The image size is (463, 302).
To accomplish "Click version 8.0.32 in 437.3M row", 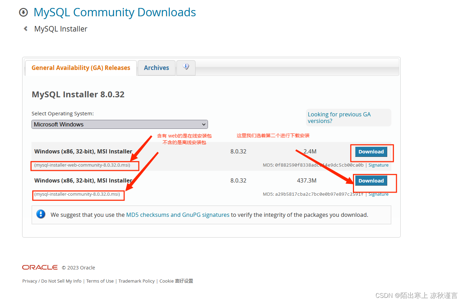I will coord(238,180).
